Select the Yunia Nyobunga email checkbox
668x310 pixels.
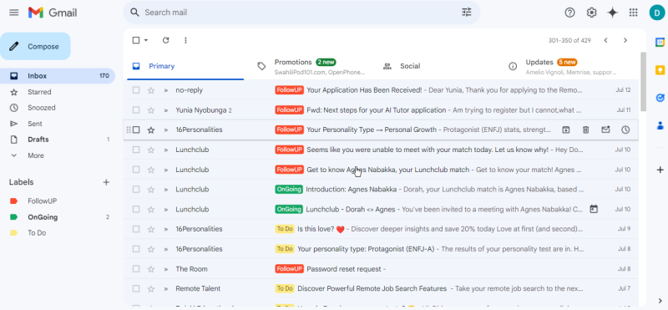tap(136, 110)
